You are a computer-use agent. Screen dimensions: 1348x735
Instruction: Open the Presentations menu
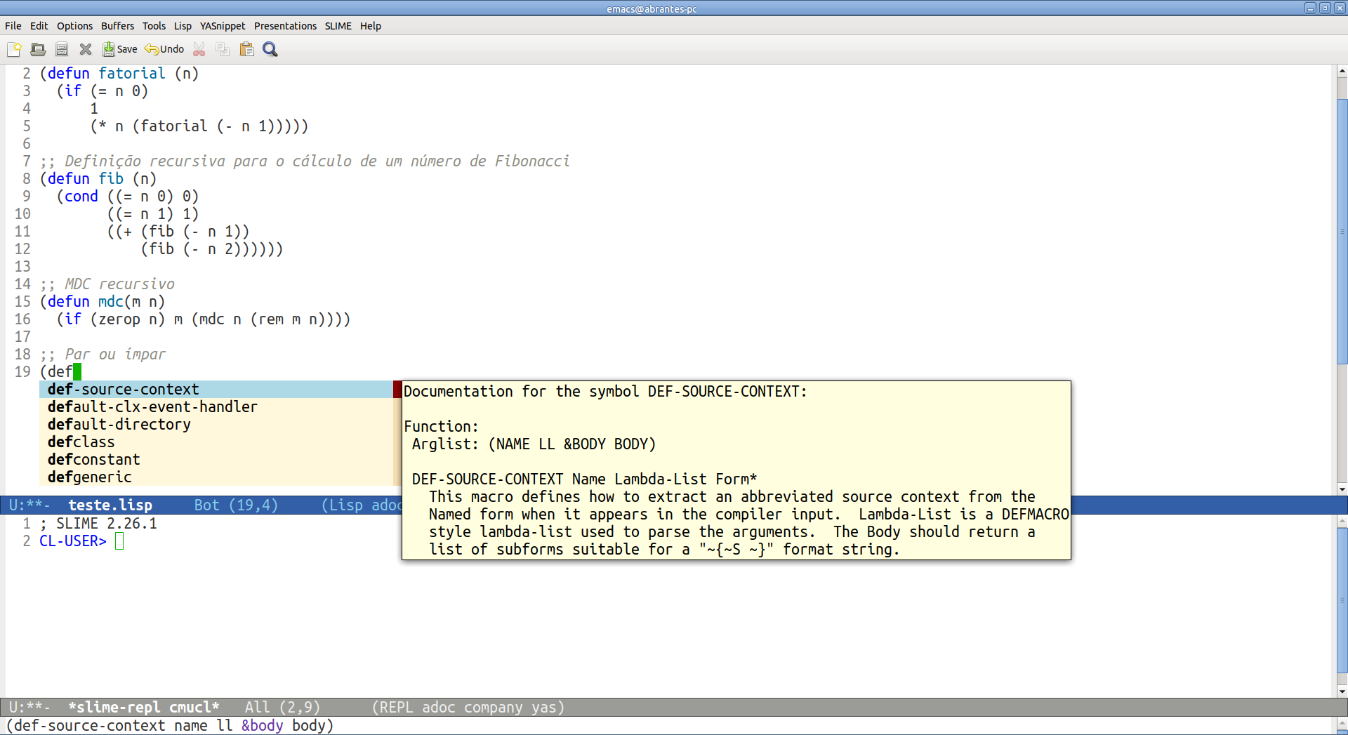[285, 26]
